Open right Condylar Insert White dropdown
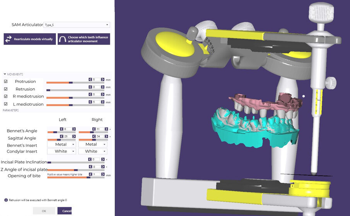 pyautogui.click(x=93, y=151)
